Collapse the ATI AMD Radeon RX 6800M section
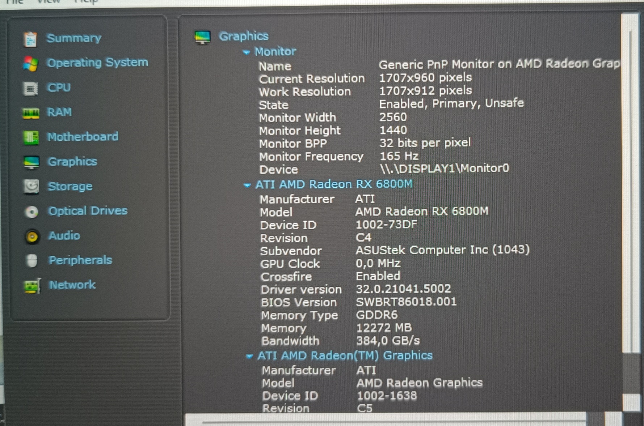The height and width of the screenshot is (426, 644). coord(247,186)
